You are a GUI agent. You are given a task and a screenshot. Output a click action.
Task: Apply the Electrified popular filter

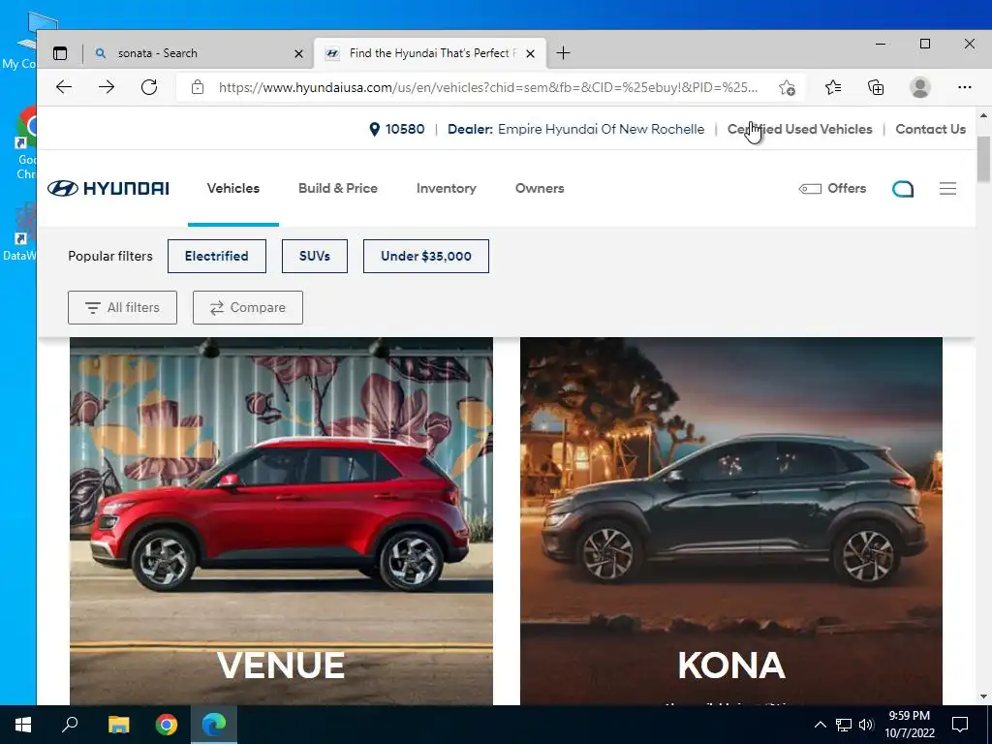pyautogui.click(x=216, y=256)
